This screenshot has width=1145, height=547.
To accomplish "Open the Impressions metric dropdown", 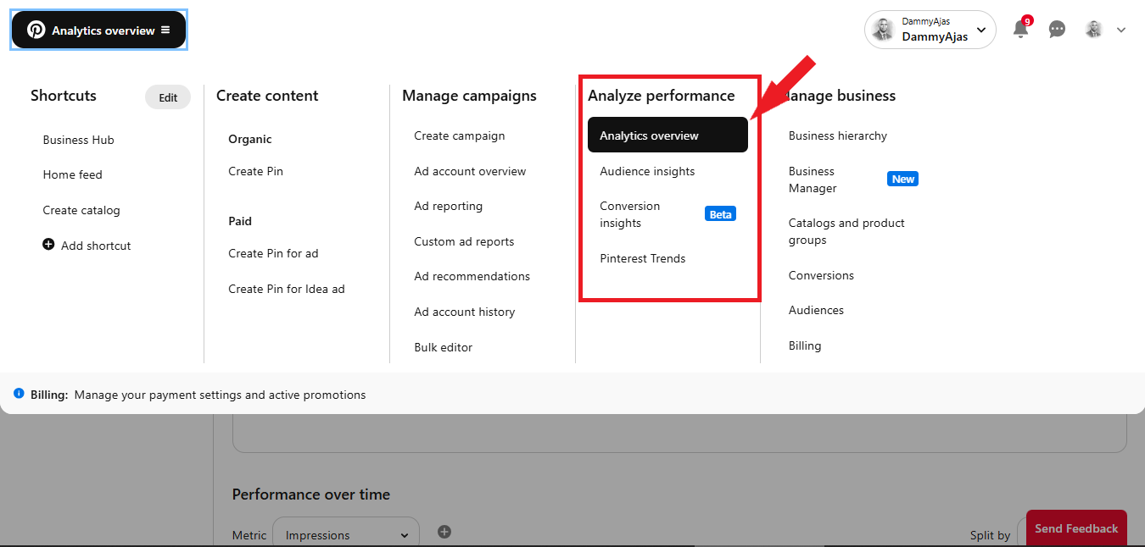I will tap(346, 534).
